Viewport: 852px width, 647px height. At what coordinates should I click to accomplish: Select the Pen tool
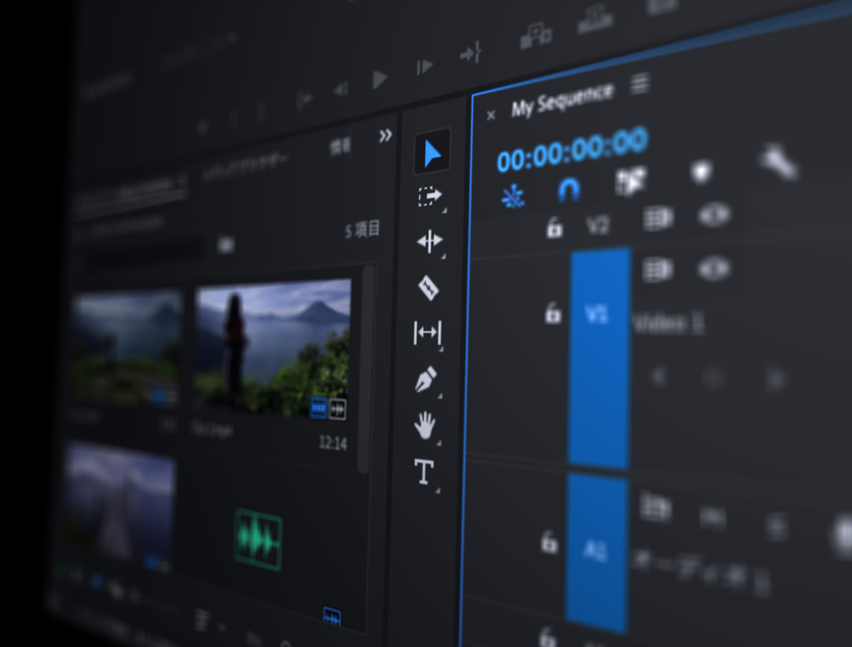(x=426, y=378)
